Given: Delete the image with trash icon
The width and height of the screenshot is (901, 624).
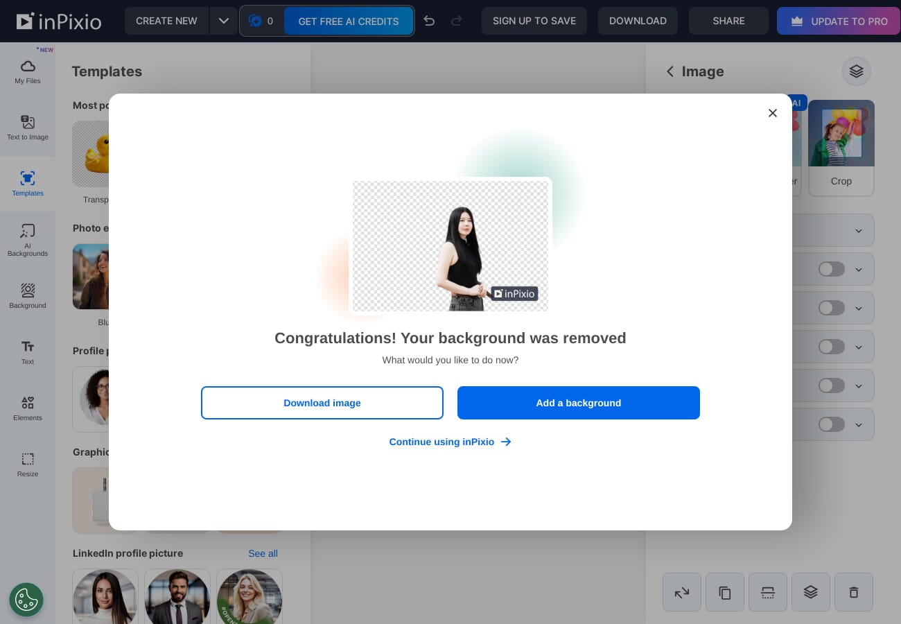Looking at the screenshot, I should (853, 592).
